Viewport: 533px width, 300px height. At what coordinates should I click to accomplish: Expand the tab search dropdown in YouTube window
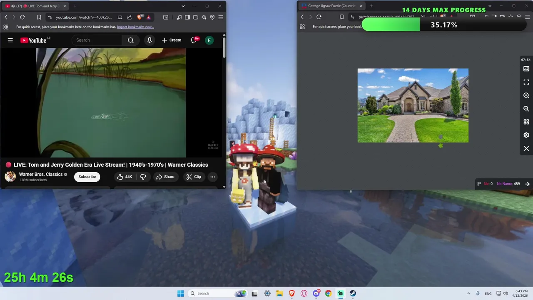point(183,6)
